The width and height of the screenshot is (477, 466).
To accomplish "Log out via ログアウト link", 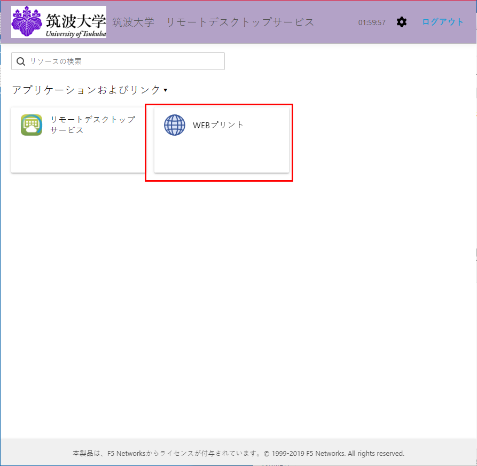I will (443, 22).
